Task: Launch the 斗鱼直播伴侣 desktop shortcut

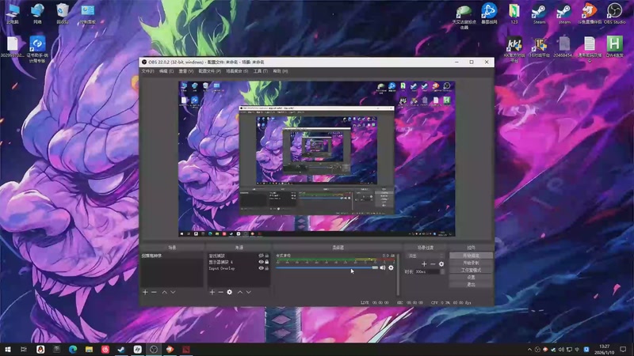Action: coord(590,13)
